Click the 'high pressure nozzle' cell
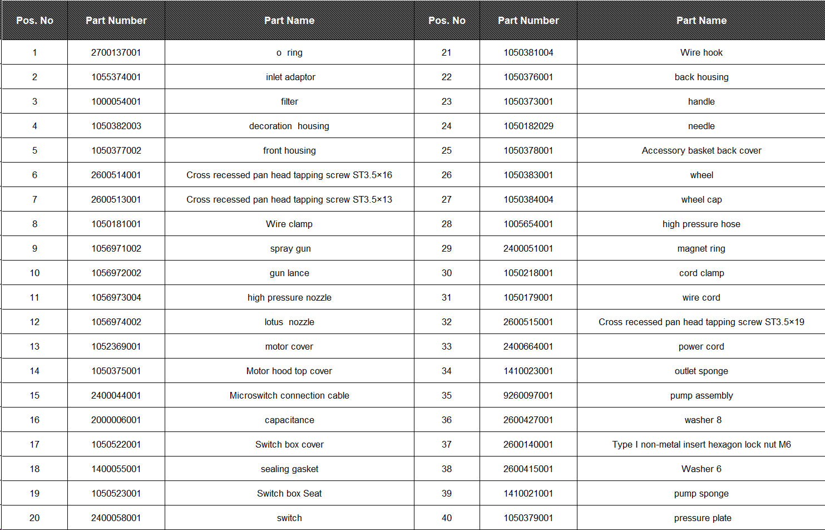825x530 pixels. pyautogui.click(x=289, y=297)
